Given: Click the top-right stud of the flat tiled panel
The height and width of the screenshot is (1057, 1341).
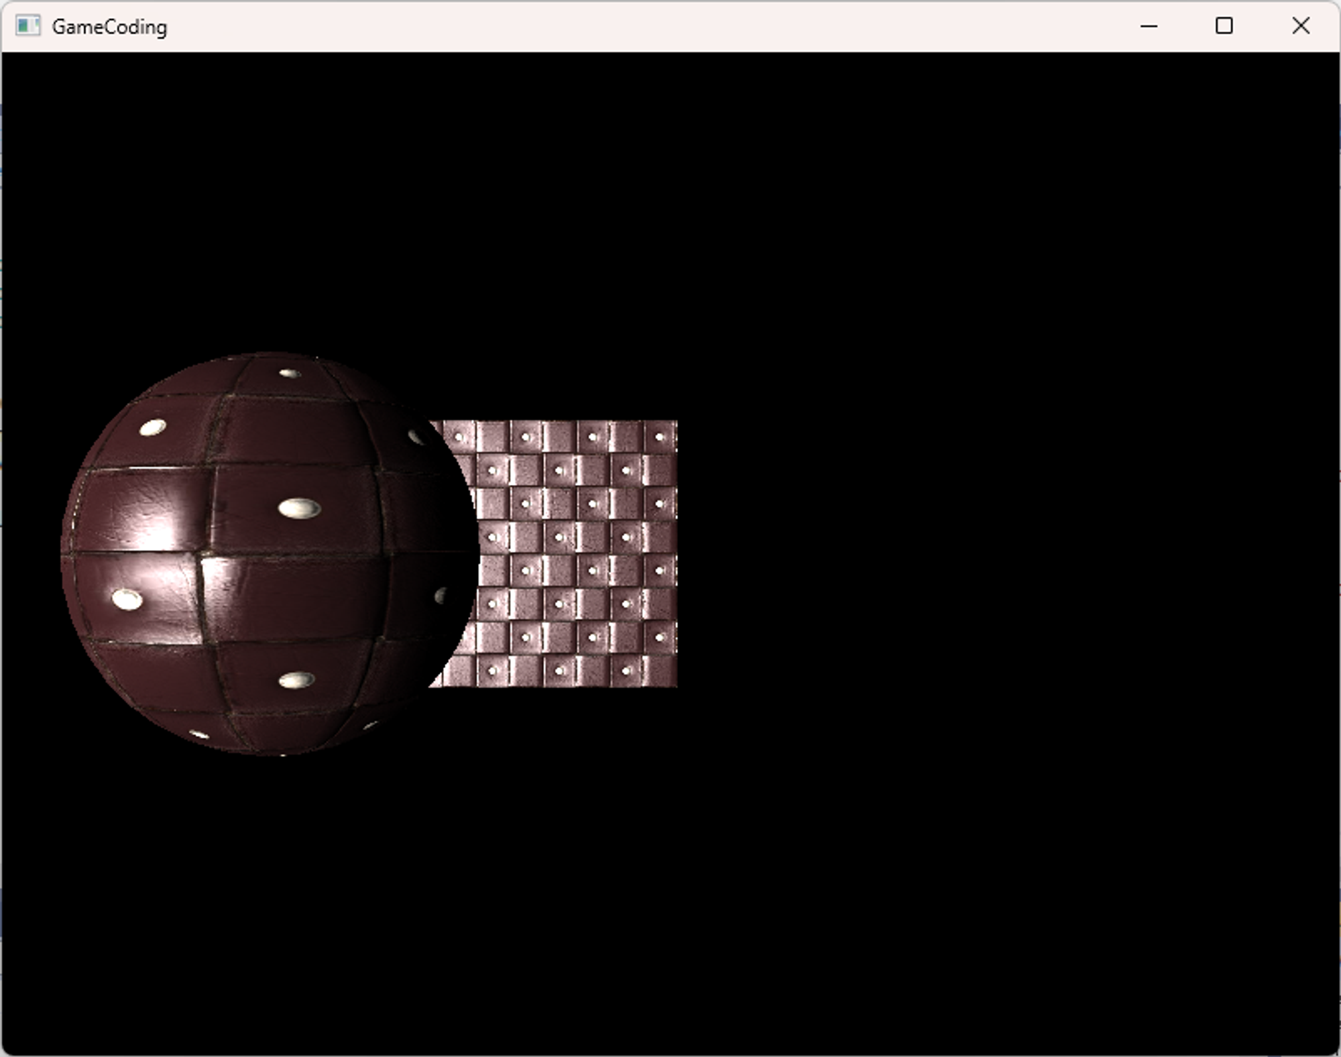Looking at the screenshot, I should tap(660, 437).
